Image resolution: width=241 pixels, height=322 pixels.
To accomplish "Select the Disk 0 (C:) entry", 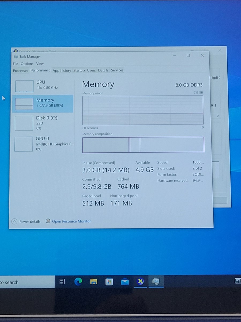I will click(43, 123).
